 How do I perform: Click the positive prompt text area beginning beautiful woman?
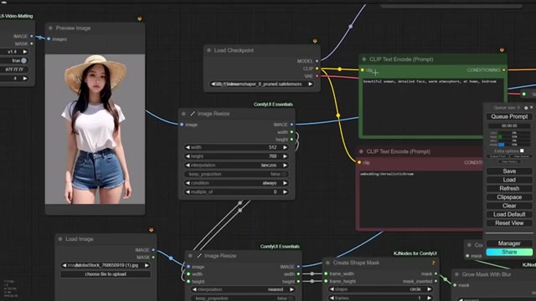pyautogui.click(x=433, y=106)
